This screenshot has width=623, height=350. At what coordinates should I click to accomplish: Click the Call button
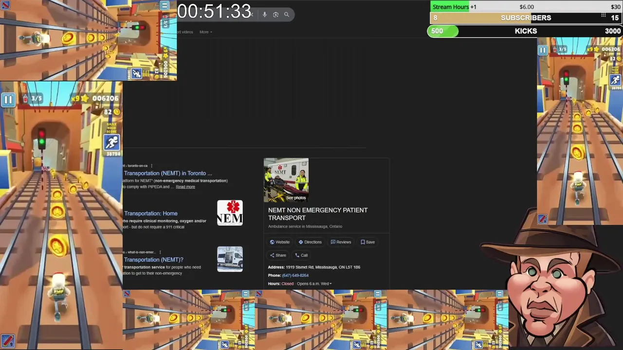[x=301, y=255]
